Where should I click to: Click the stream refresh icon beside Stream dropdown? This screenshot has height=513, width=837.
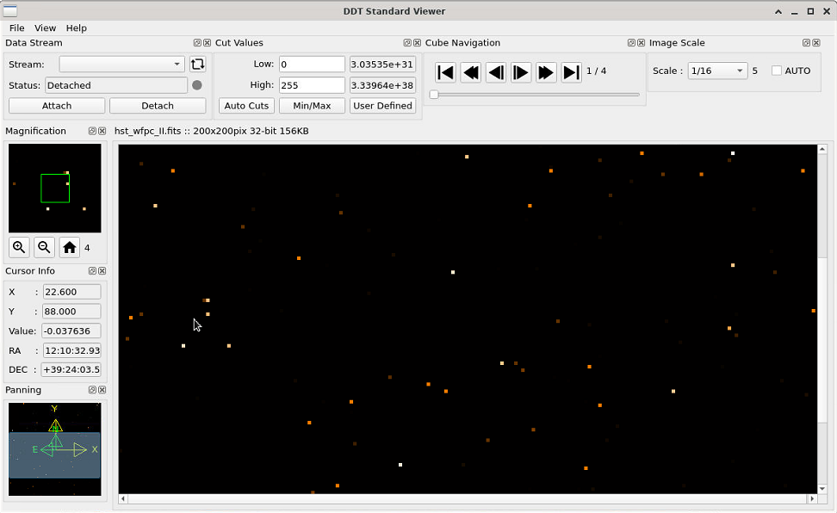197,63
